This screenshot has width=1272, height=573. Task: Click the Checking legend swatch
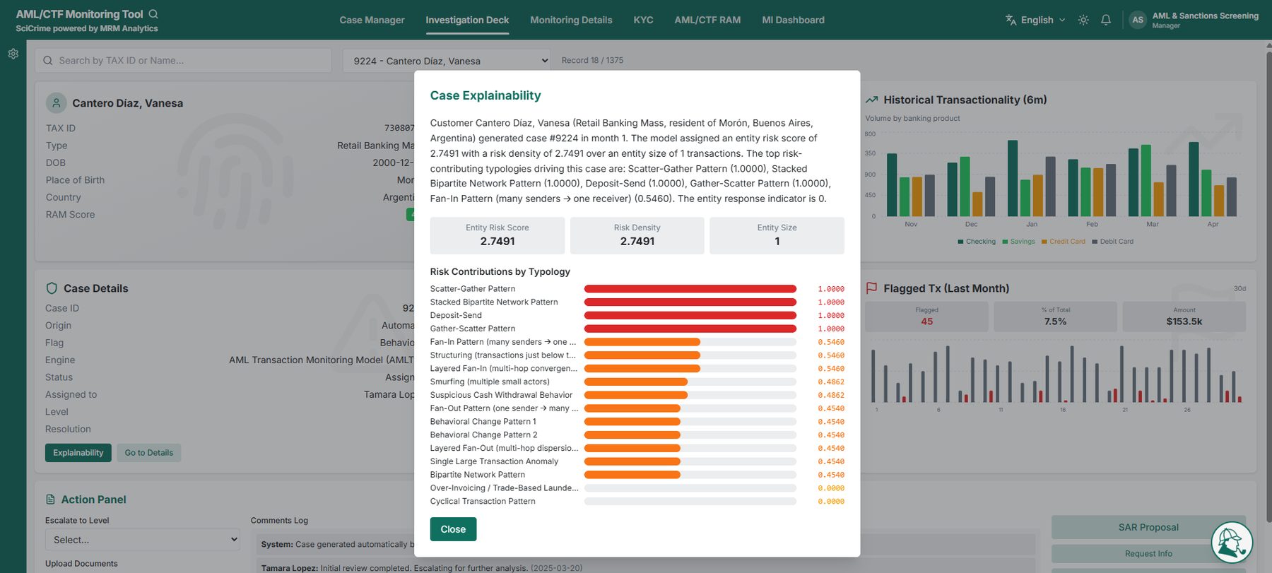coord(960,242)
